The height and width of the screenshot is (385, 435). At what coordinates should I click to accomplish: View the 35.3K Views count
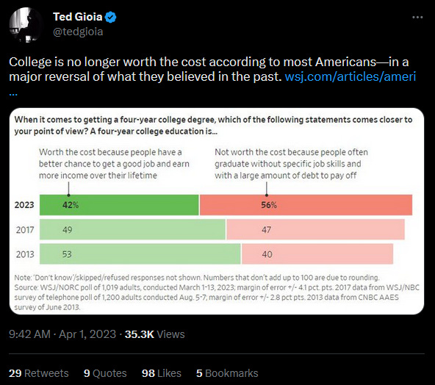(x=154, y=334)
